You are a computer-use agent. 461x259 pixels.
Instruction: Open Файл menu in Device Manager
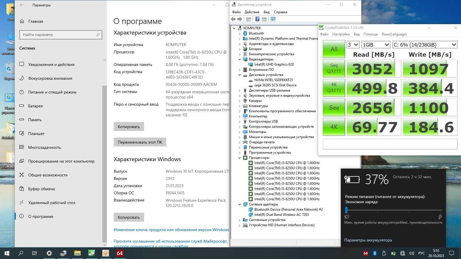236,12
